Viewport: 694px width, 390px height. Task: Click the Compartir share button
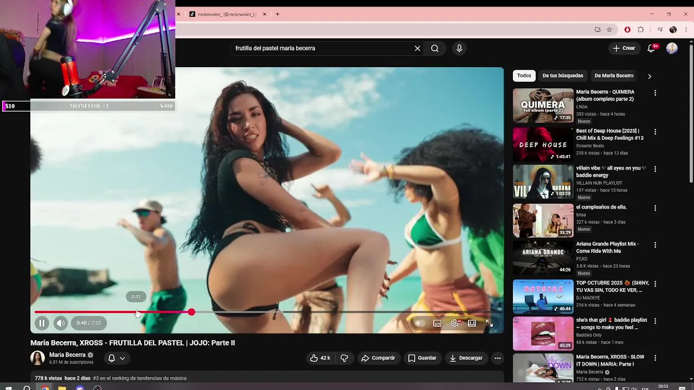pos(378,358)
